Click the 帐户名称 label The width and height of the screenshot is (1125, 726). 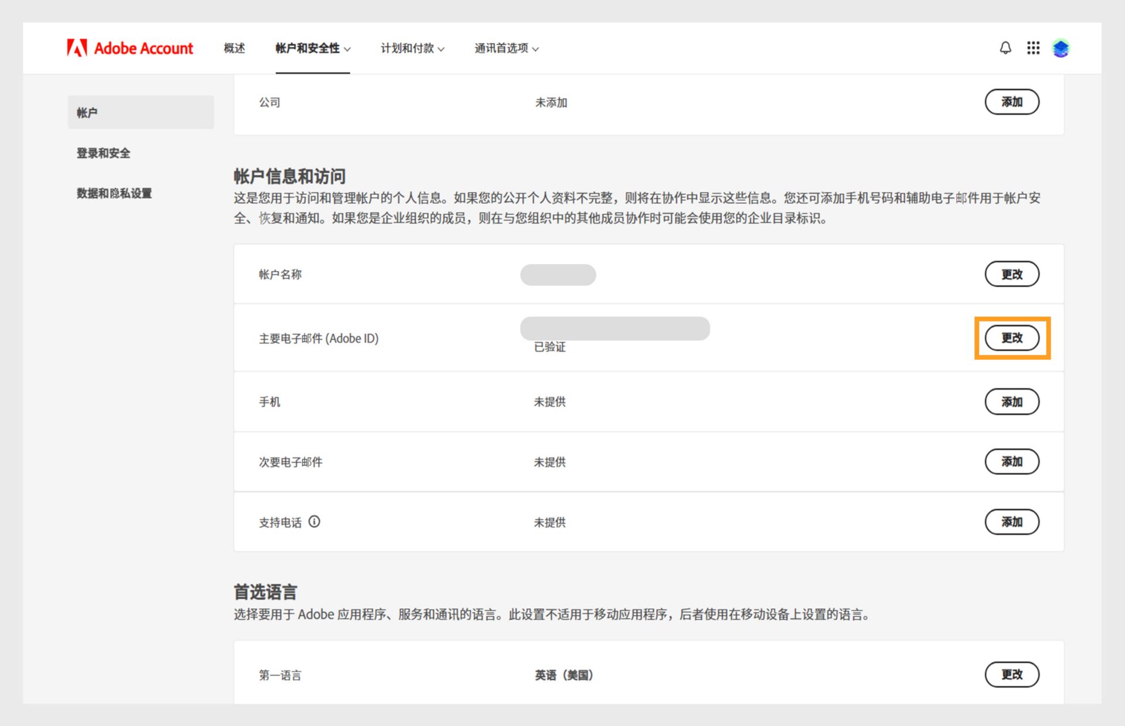280,275
